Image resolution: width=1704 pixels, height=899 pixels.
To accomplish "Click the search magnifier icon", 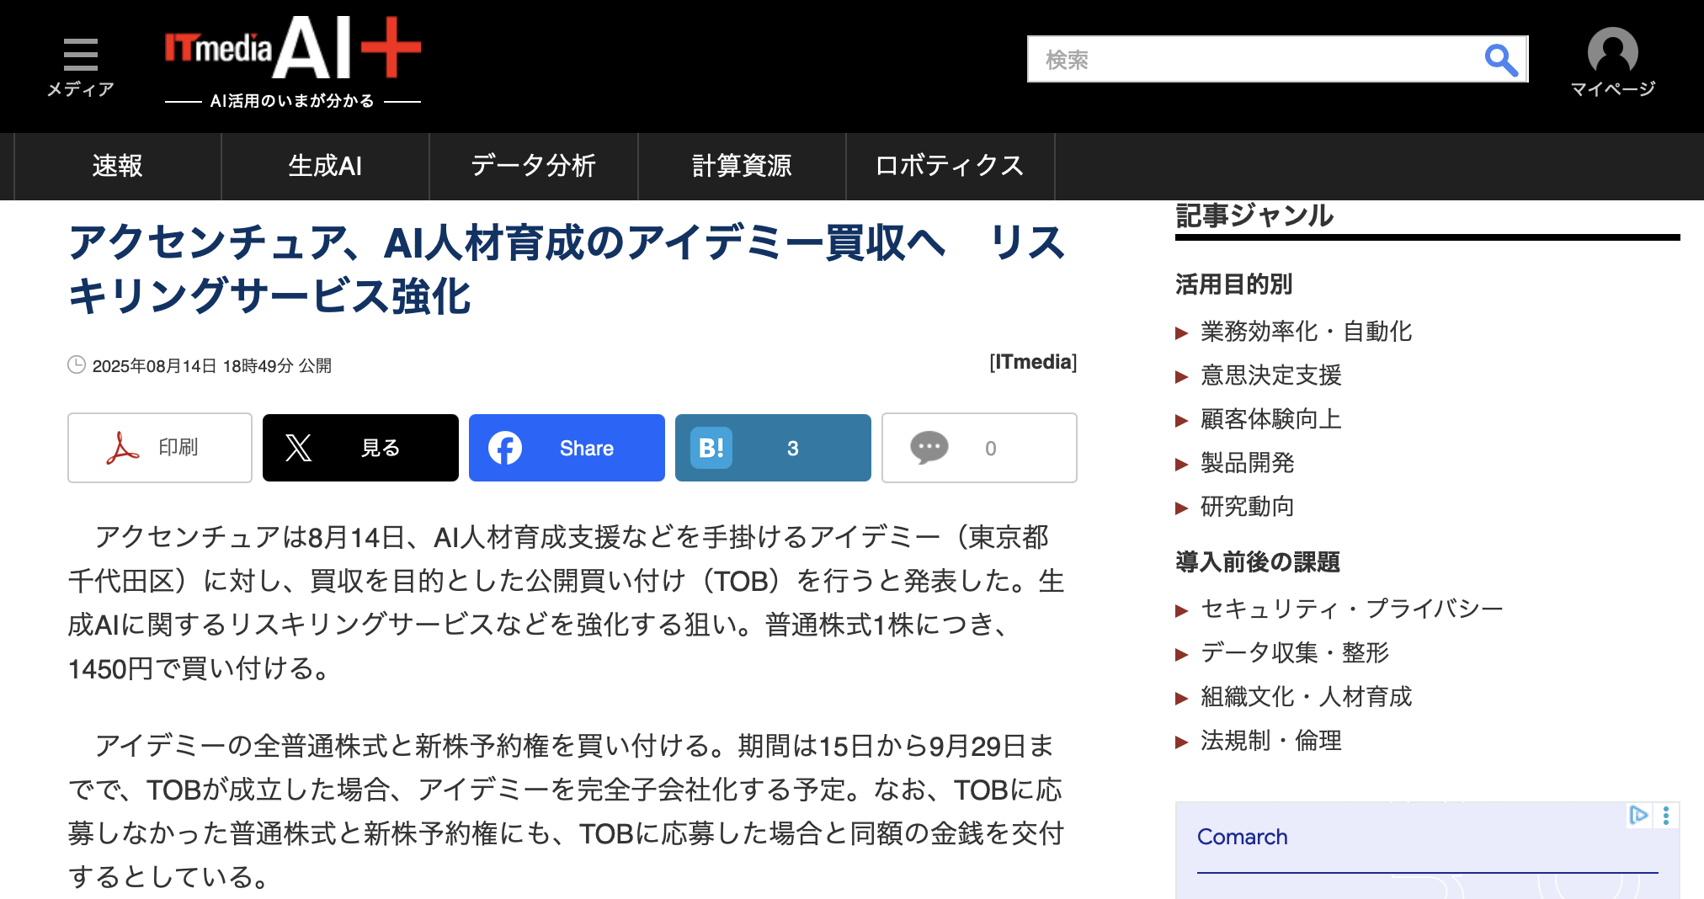I will (x=1500, y=60).
